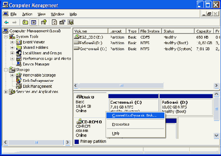The width and height of the screenshot is (221, 156).
Task: Click the Capacity column header
Action: pos(204,31)
